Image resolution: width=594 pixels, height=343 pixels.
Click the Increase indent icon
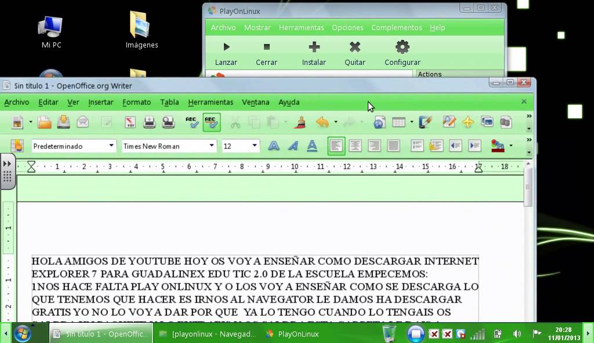click(x=475, y=146)
